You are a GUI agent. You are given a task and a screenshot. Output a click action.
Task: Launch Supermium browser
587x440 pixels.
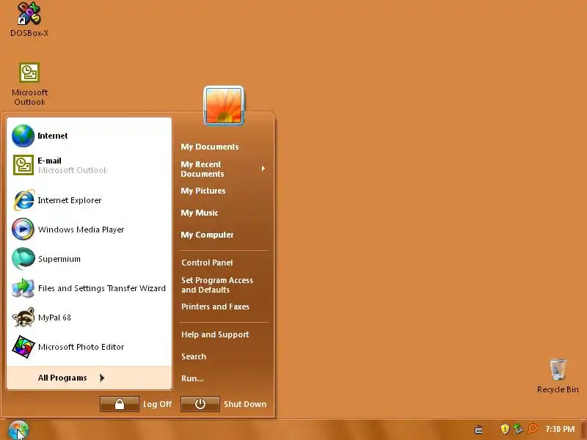[89, 259]
